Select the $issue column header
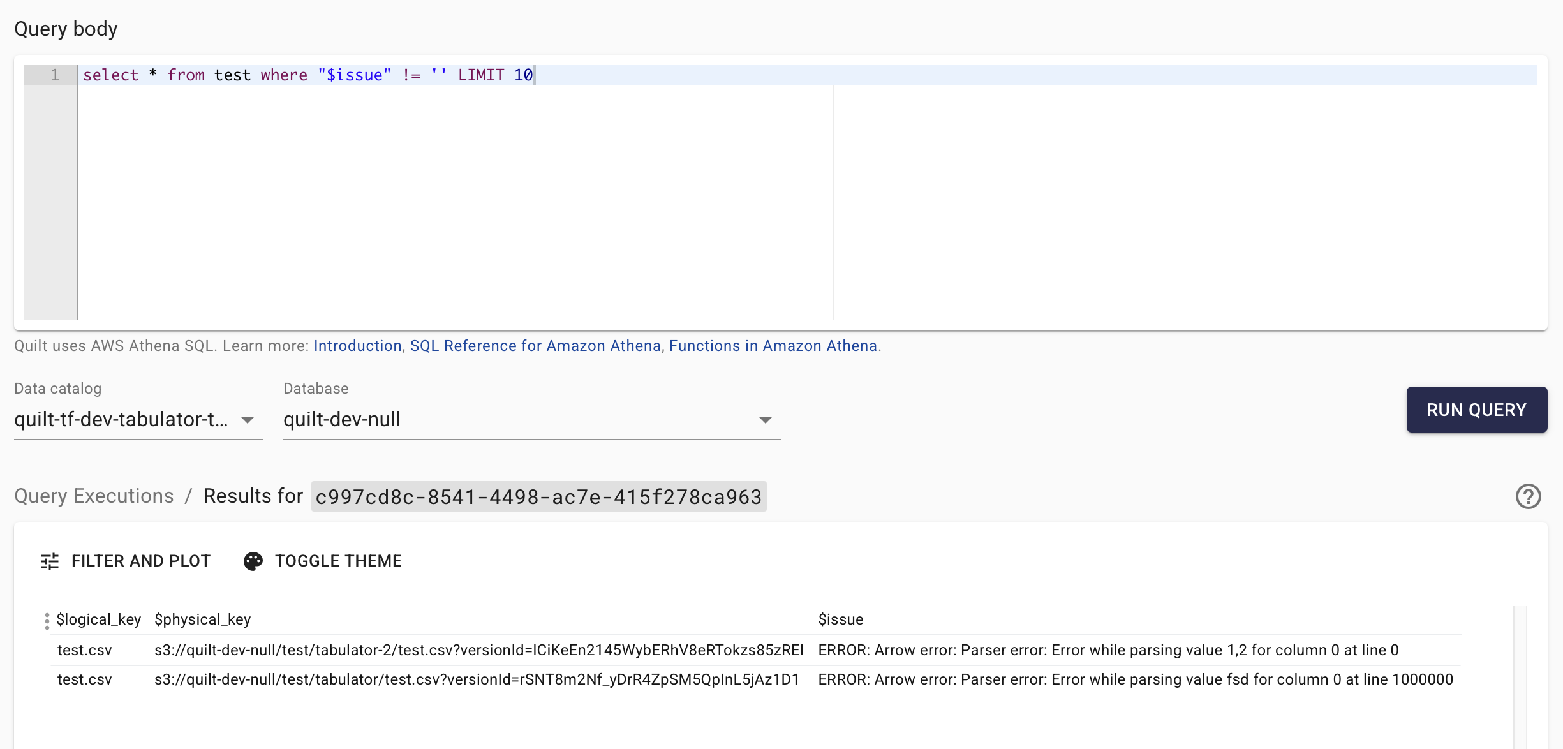This screenshot has width=1563, height=749. (841, 619)
